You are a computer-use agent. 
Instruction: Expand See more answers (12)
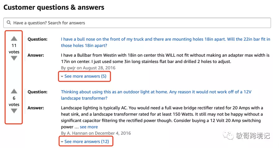coord(86,142)
